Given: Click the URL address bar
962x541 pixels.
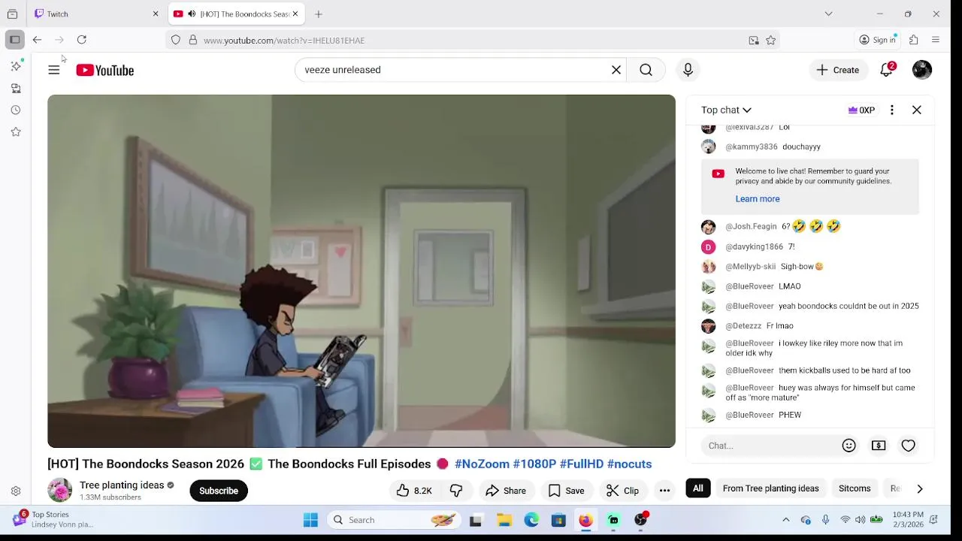Looking at the screenshot, I should [473, 40].
